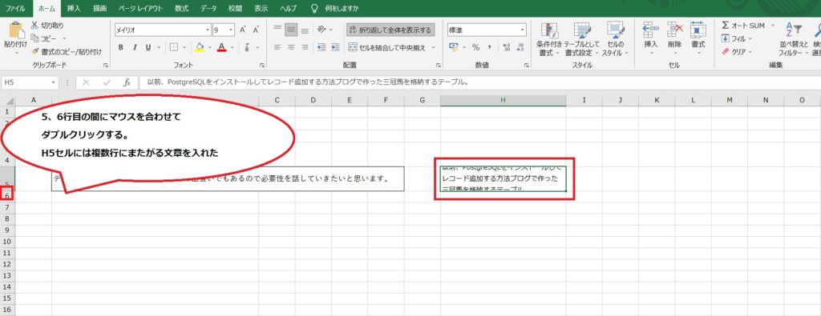821x316 pixels.
Task: Decrease font size with small A icon
Action: tap(256, 30)
